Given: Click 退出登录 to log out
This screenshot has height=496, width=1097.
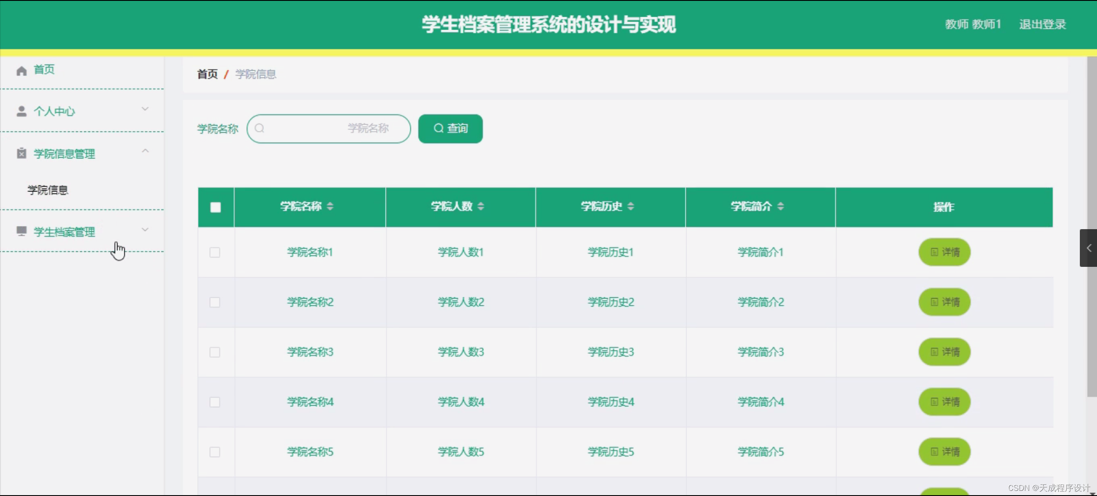Looking at the screenshot, I should tap(1042, 24).
